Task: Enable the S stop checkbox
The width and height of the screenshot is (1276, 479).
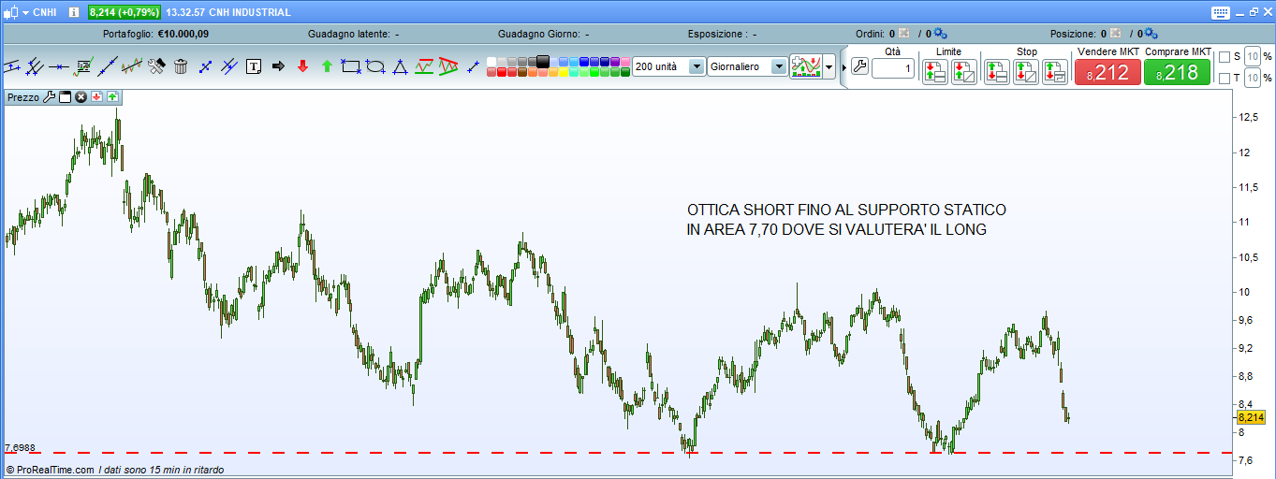Action: point(1225,56)
